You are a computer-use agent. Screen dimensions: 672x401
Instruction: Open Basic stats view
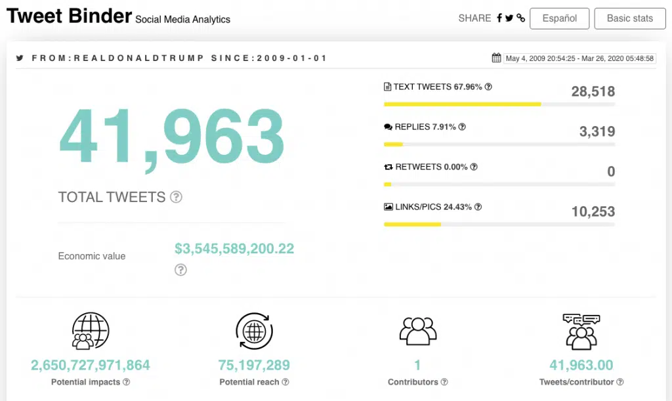(x=629, y=18)
